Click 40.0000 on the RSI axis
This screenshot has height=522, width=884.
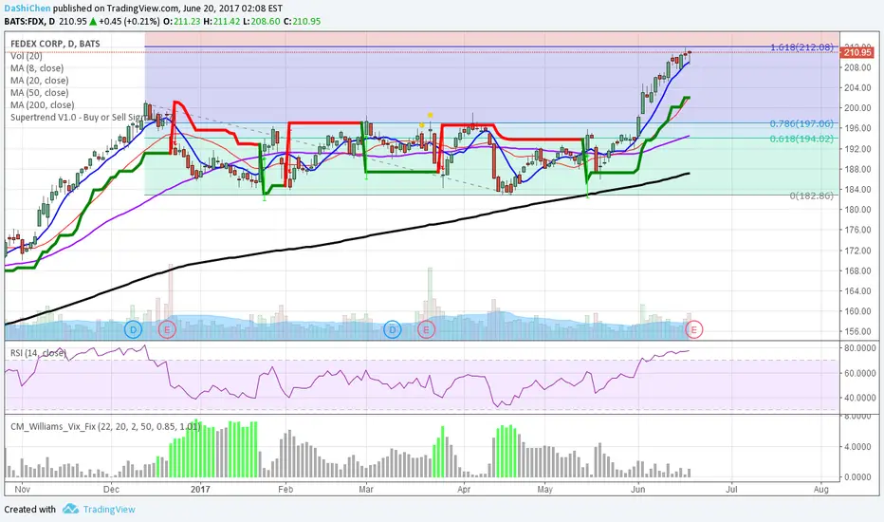click(859, 398)
